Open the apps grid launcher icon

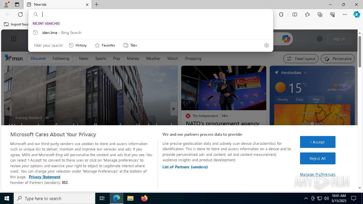click(x=14, y=39)
